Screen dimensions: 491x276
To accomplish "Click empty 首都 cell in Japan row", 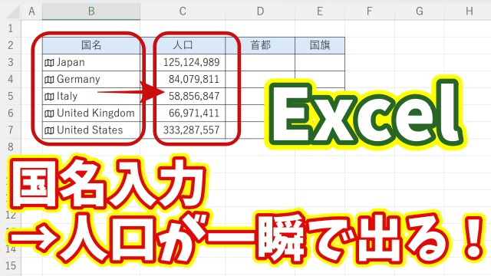I will (x=260, y=62).
